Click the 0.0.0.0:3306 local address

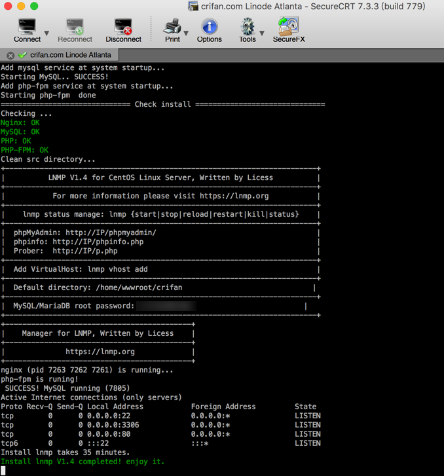click(x=113, y=425)
